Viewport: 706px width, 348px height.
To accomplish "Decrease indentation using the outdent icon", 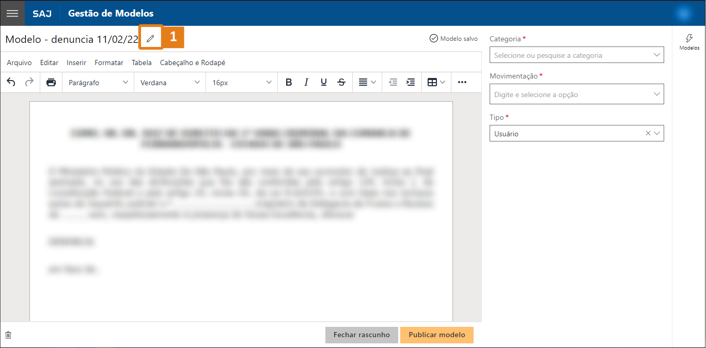I will 393,82.
